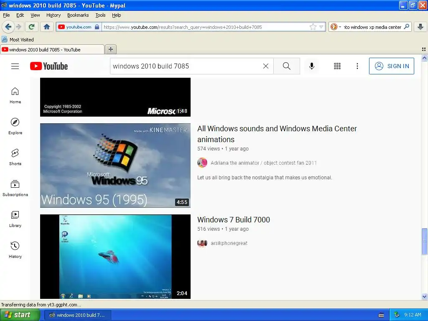Bookmark this page with the star icon

313,27
